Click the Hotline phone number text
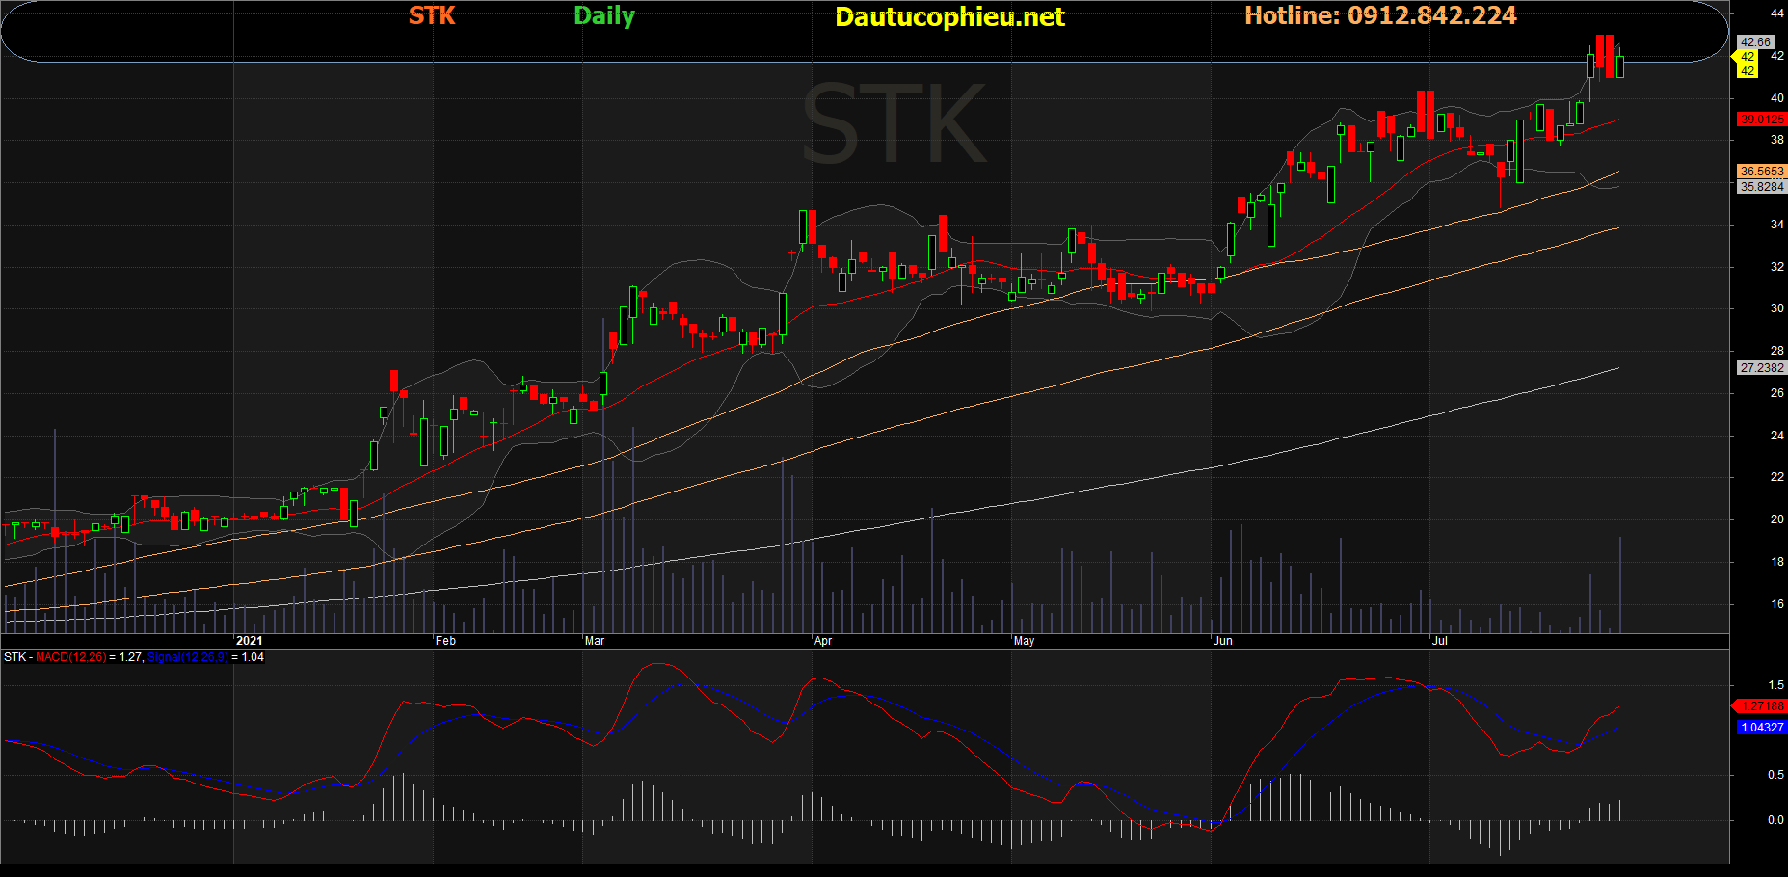1788x877 pixels. point(1380,15)
